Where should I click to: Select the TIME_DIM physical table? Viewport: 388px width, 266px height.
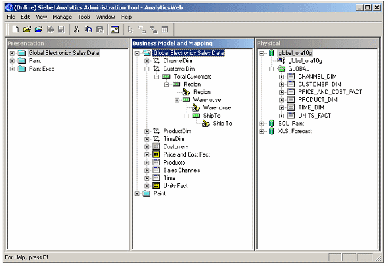pyautogui.click(x=311, y=107)
